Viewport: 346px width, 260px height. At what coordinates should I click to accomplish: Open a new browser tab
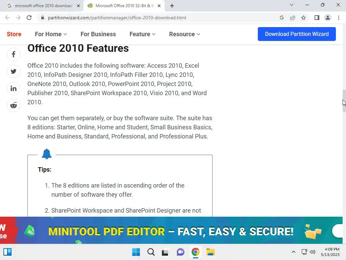pyautogui.click(x=172, y=6)
